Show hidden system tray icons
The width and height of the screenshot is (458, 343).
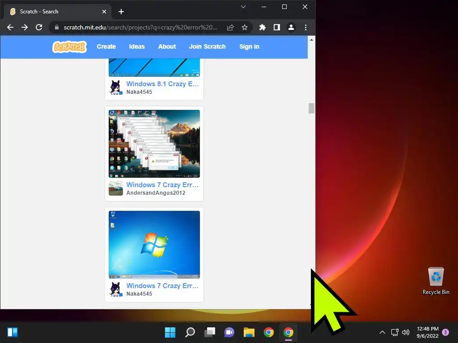(x=382, y=332)
